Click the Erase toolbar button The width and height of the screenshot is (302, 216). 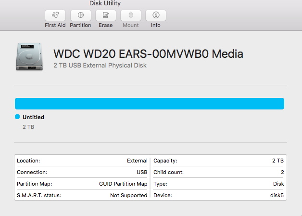(x=105, y=15)
